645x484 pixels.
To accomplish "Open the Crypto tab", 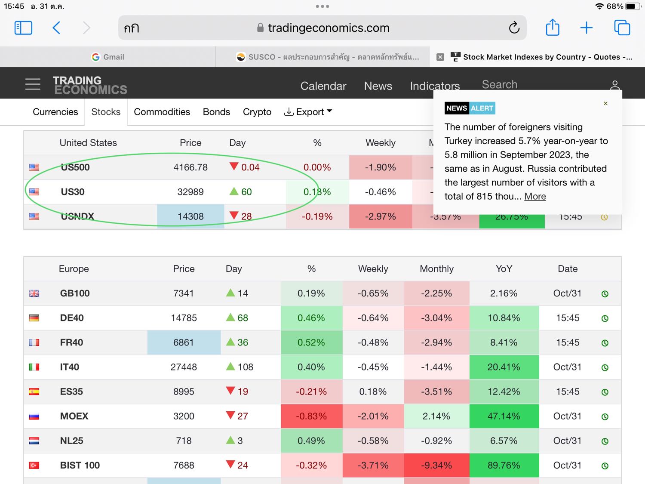I will tap(257, 112).
